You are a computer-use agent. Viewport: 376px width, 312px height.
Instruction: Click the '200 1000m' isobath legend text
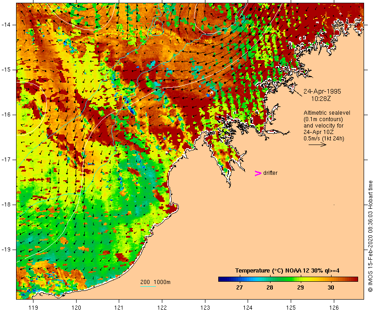coord(155,282)
